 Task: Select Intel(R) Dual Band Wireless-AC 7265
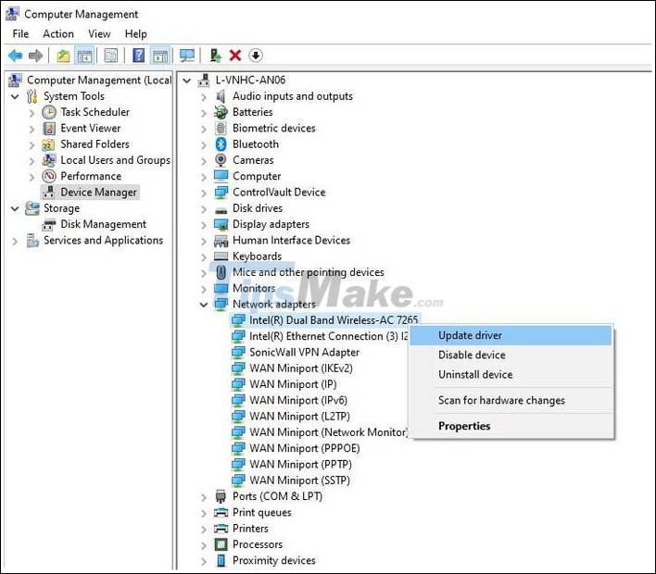tap(334, 320)
